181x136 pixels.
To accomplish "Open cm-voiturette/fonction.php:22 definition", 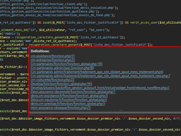I will [53, 80].
